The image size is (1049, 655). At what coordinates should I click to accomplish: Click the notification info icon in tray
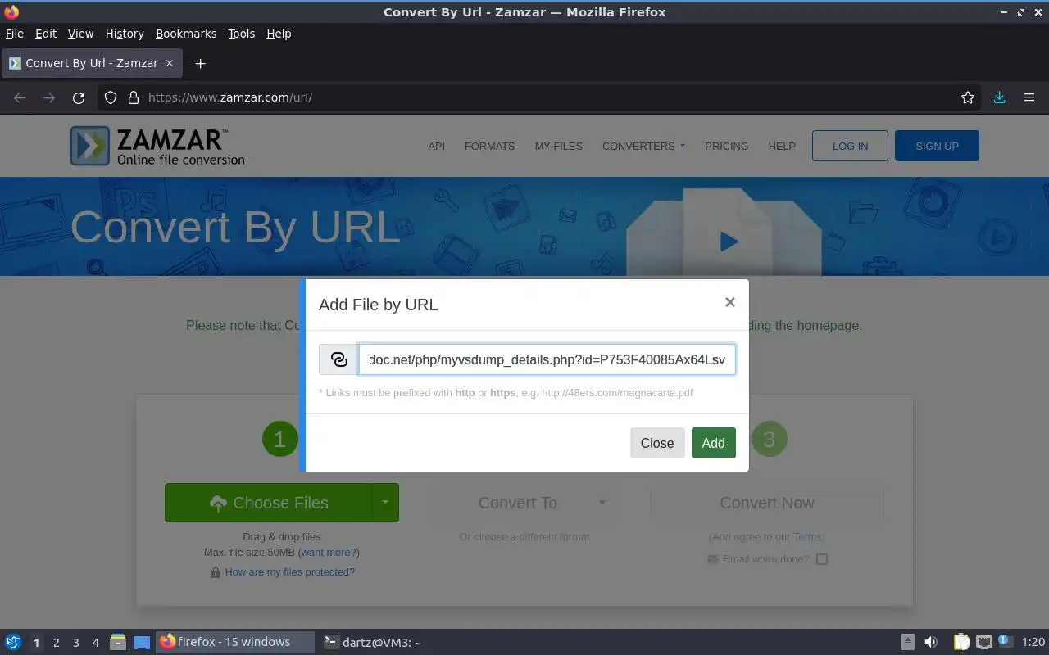click(x=1006, y=642)
